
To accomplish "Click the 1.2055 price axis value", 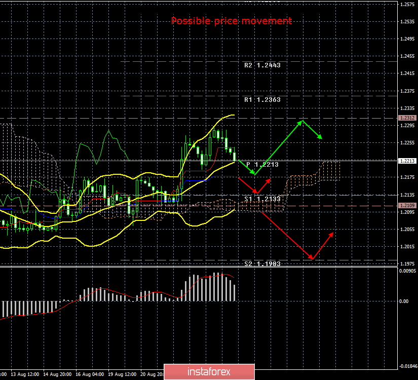I will pos(407,230).
